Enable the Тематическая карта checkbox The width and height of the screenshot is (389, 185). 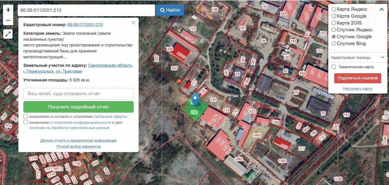coord(334,67)
